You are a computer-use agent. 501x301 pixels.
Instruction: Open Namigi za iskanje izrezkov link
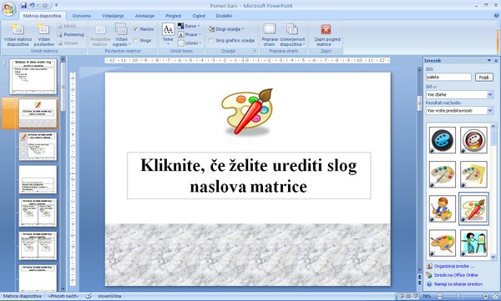click(458, 283)
